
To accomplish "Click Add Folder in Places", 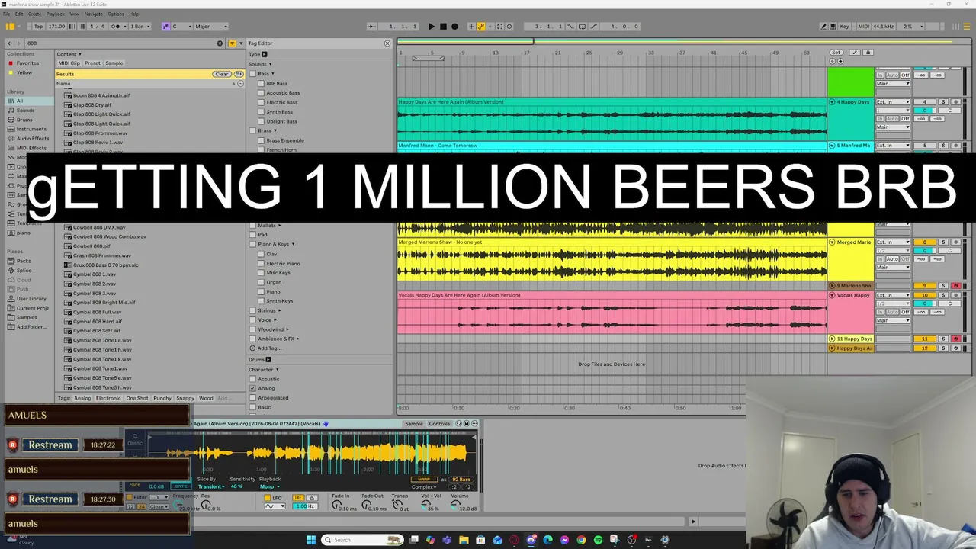I will click(x=30, y=327).
